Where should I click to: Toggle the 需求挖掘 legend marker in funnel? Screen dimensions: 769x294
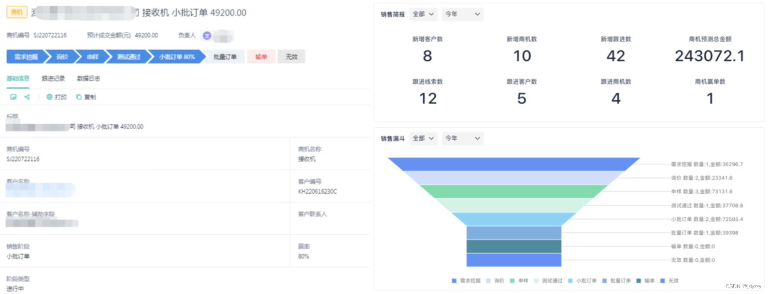coord(454,281)
